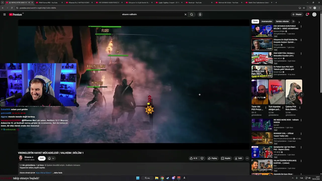Click the Katıl join button
Viewport: 322px width, 181px height.
(x=42, y=158)
